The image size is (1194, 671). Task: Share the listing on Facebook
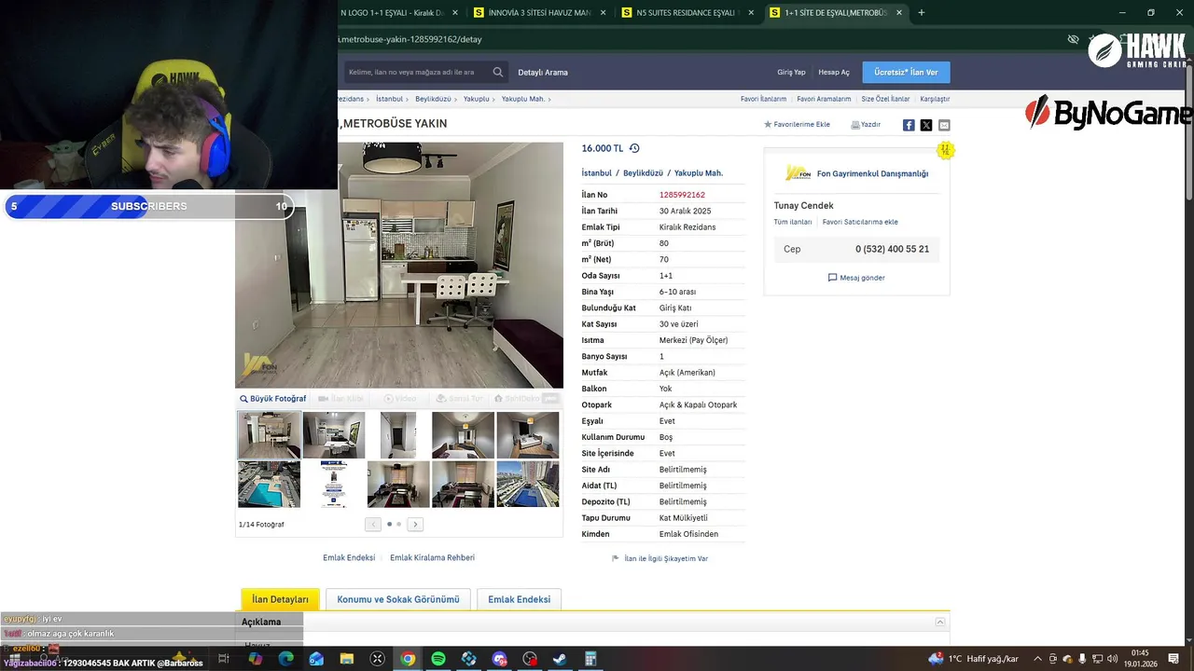909,125
